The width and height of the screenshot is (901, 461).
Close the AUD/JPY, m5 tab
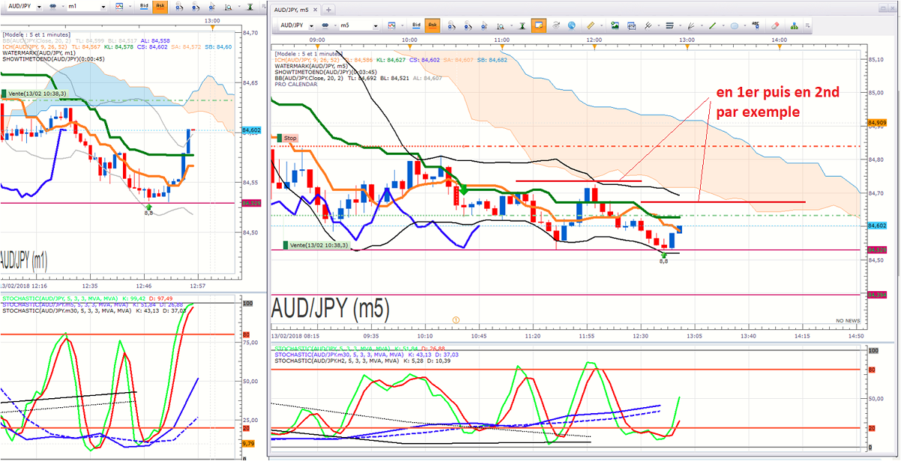pos(315,10)
